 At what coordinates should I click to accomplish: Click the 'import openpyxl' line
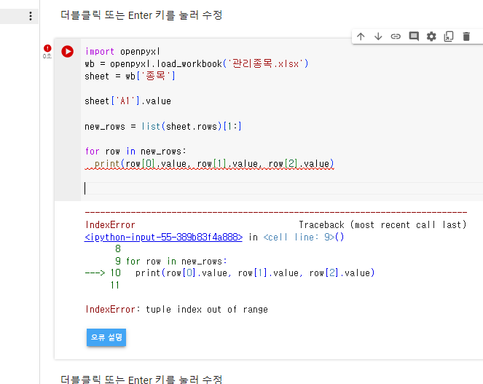(122, 52)
